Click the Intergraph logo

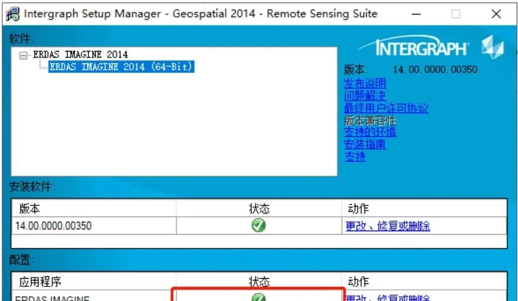[431, 47]
